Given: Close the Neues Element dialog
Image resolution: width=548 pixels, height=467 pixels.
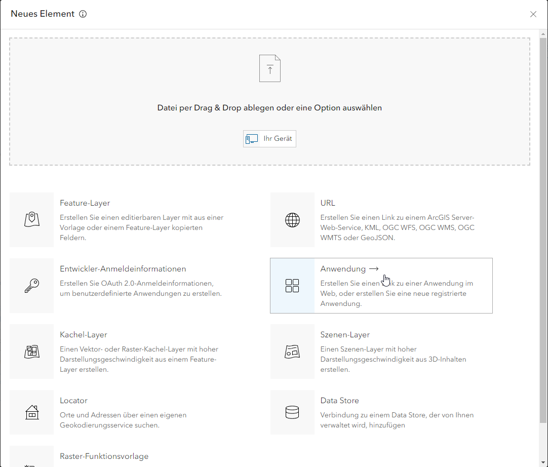Looking at the screenshot, I should tap(533, 14).
